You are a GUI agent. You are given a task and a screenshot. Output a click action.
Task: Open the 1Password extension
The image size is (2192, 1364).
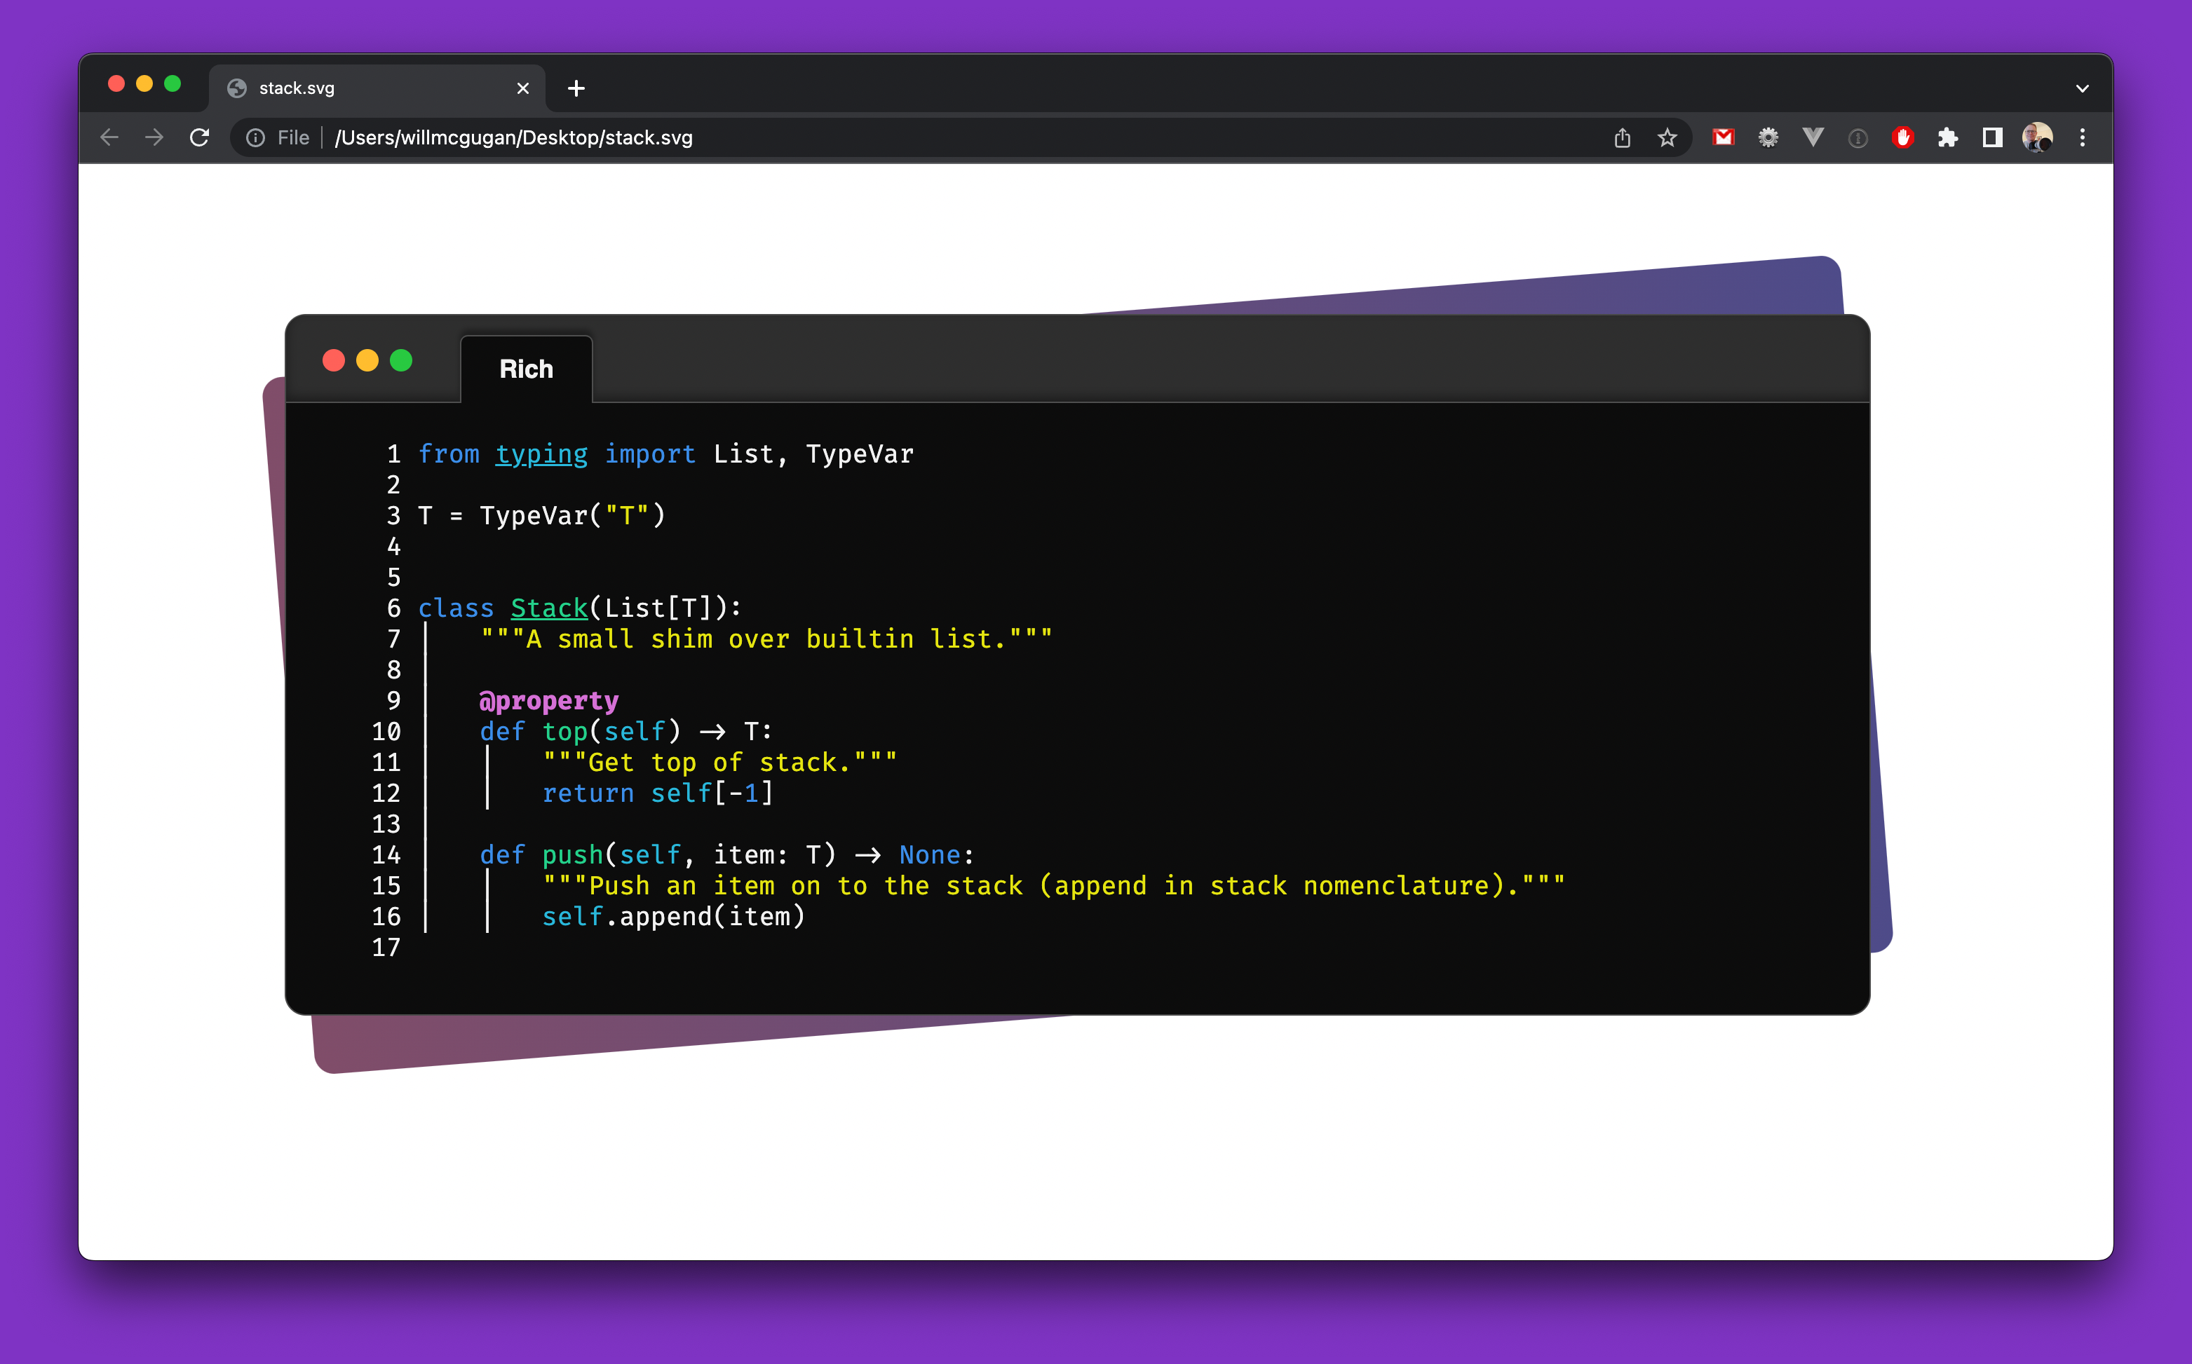pos(1858,137)
